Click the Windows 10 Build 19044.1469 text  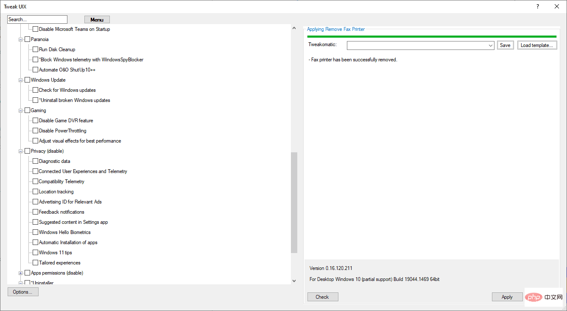point(374,279)
